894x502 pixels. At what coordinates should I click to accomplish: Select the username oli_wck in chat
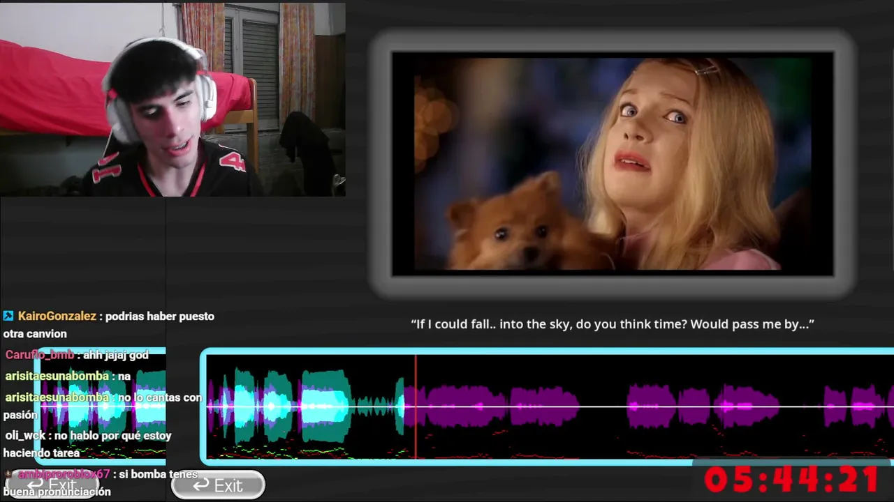(x=25, y=436)
